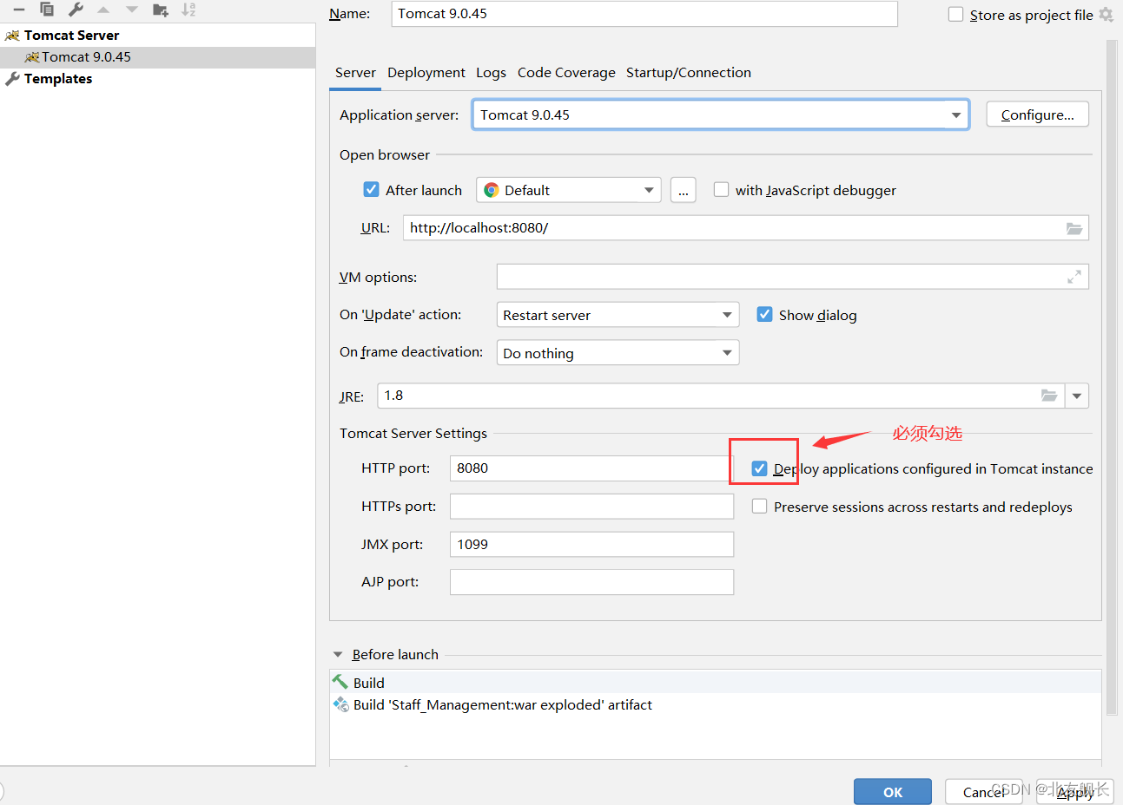Click the hammer icon of the Build task
Screen dimensions: 1123x805
[340, 682]
